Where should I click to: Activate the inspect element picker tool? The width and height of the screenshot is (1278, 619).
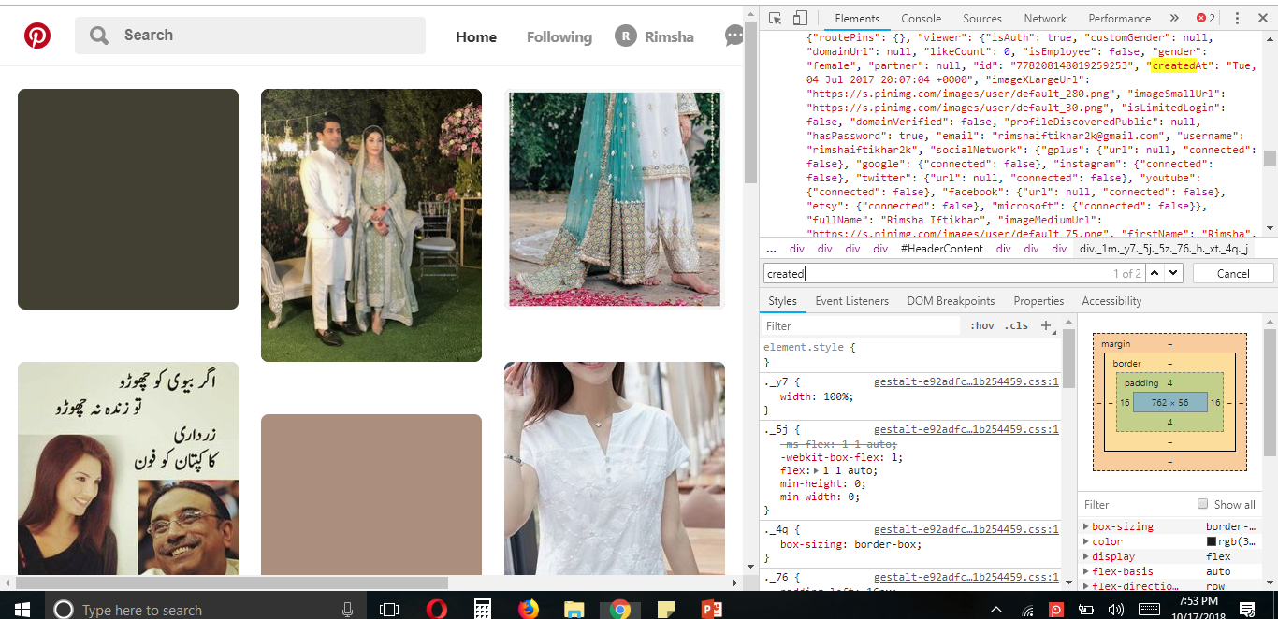pos(776,18)
